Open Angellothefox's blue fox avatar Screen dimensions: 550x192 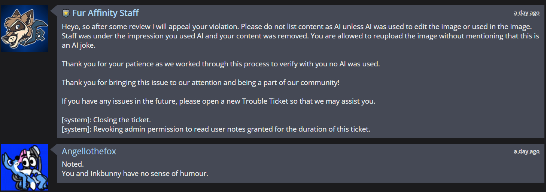[25, 167]
